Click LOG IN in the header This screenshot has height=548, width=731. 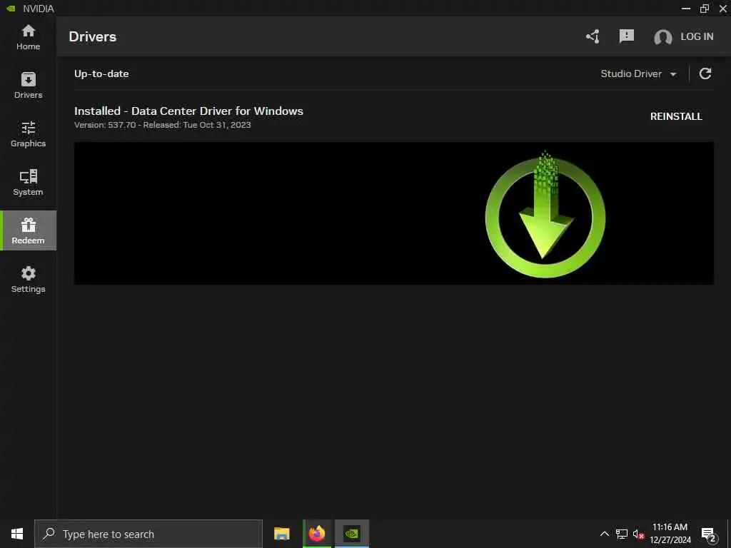click(x=697, y=36)
